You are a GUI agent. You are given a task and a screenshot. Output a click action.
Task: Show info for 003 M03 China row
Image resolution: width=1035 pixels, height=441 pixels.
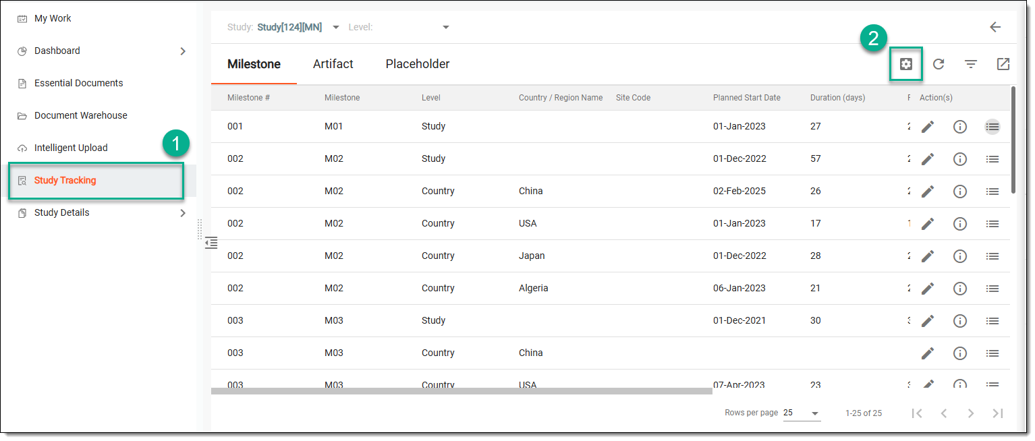tap(960, 353)
